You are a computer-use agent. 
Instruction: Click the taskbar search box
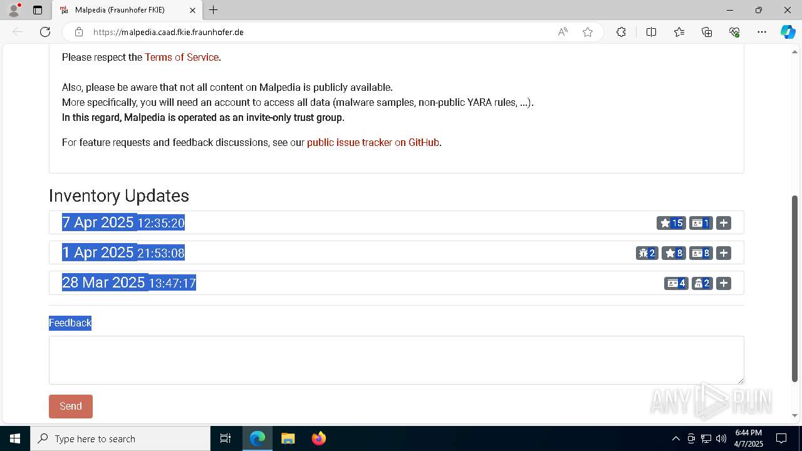[x=120, y=438]
